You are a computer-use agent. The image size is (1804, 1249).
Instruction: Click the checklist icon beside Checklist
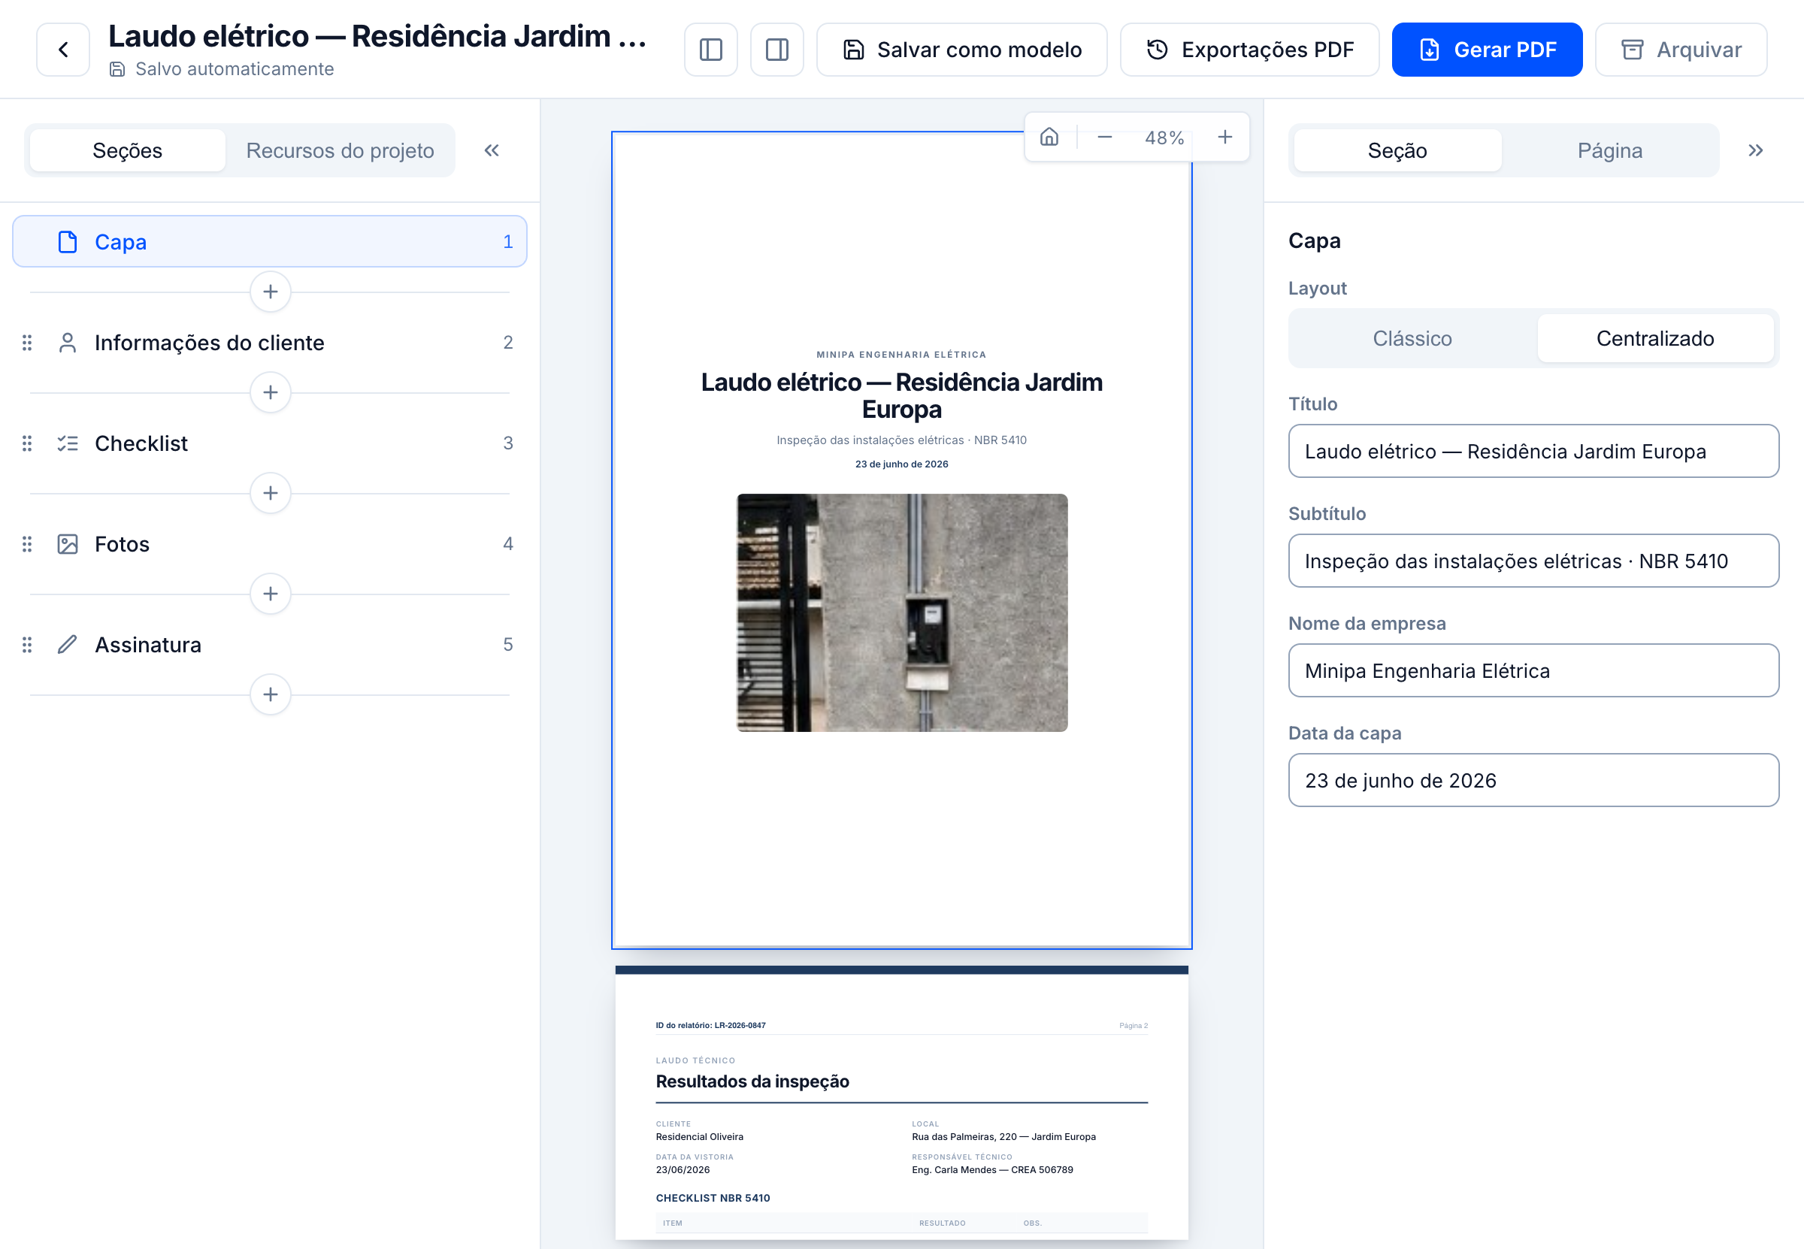68,443
